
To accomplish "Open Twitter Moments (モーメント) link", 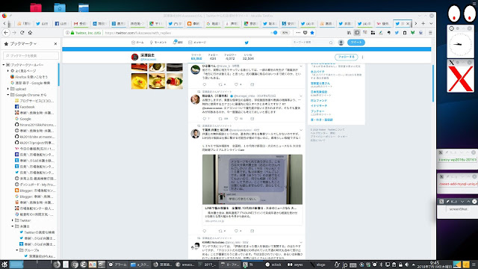I will tap(158, 43).
